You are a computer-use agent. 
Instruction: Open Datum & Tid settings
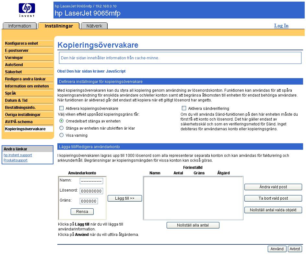click(29, 100)
